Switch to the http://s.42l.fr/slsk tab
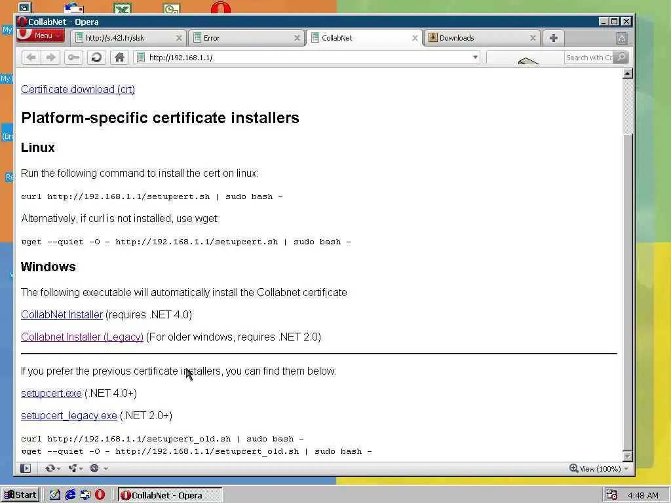 pos(128,38)
